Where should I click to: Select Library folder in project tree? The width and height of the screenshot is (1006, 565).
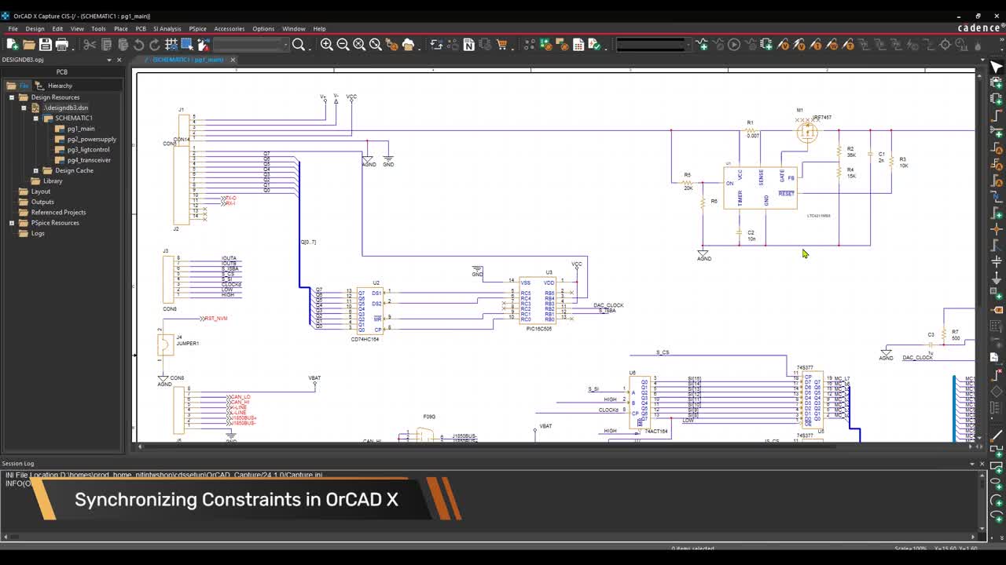click(x=53, y=180)
